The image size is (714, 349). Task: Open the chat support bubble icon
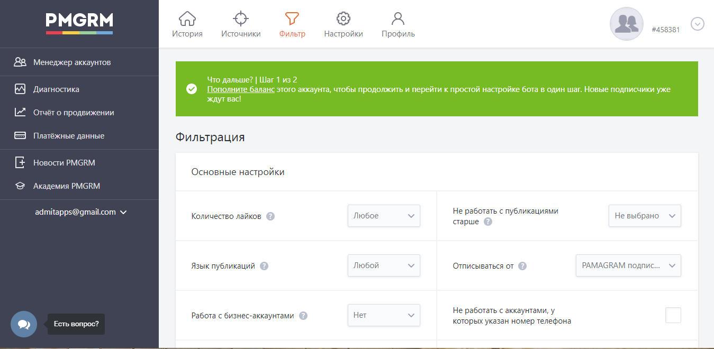point(24,324)
